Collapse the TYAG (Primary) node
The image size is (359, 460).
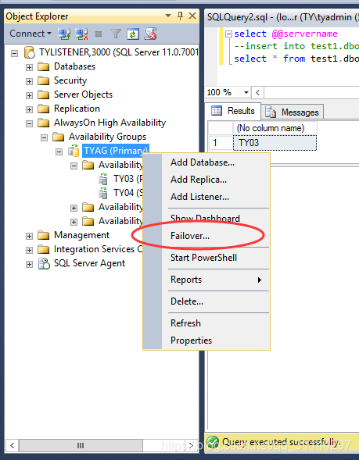pos(59,152)
